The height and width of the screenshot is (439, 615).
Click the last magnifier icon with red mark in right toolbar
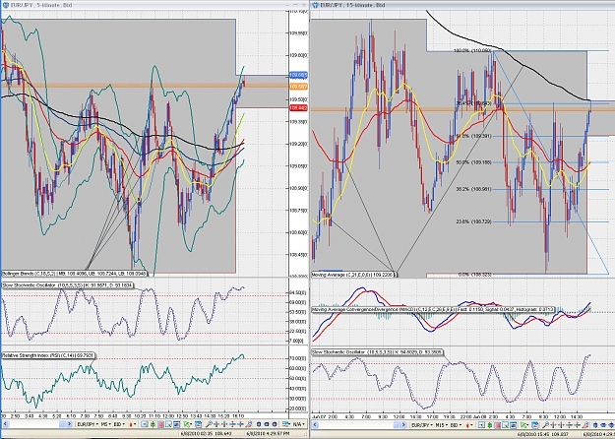click(585, 425)
